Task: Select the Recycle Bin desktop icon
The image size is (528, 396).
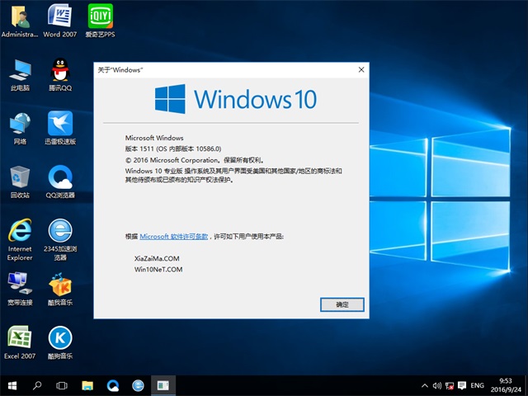Action: coord(20,177)
